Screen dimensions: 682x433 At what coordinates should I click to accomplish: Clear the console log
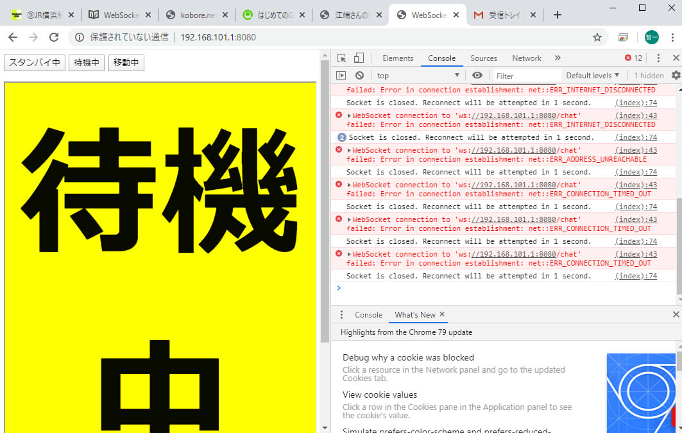(x=359, y=76)
